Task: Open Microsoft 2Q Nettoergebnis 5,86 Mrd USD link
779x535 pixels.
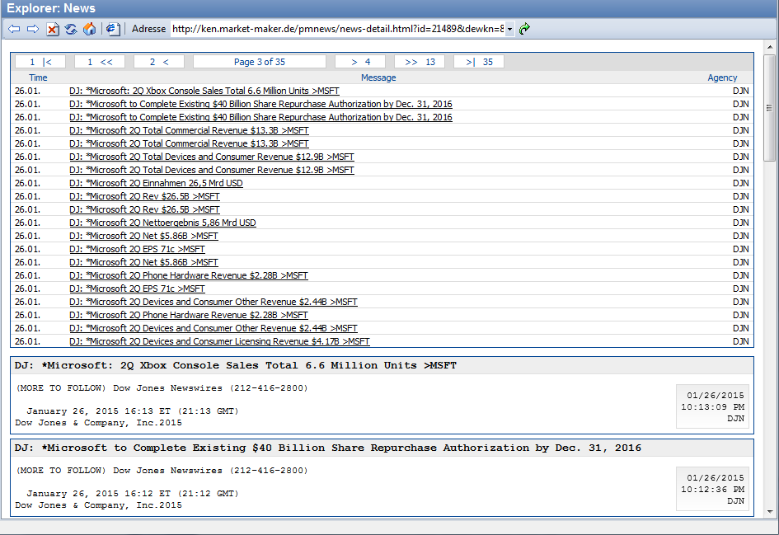Action: coord(162,223)
